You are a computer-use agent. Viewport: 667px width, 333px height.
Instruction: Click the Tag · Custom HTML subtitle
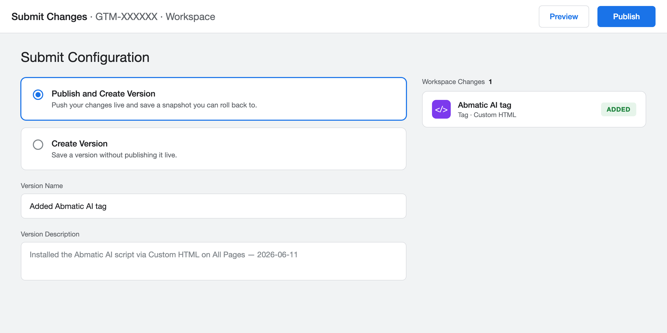[x=487, y=115]
